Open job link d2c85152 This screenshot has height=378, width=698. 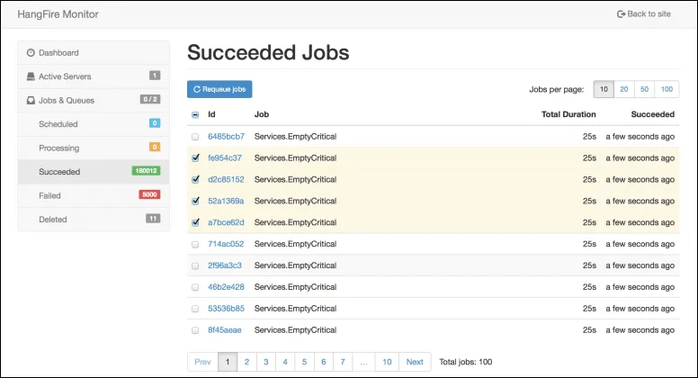tap(226, 179)
